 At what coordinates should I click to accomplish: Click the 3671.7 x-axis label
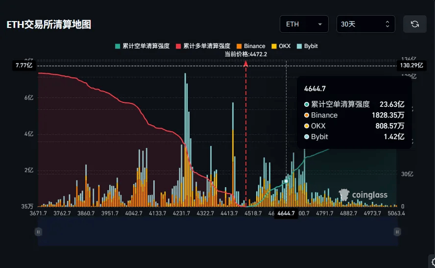38,213
